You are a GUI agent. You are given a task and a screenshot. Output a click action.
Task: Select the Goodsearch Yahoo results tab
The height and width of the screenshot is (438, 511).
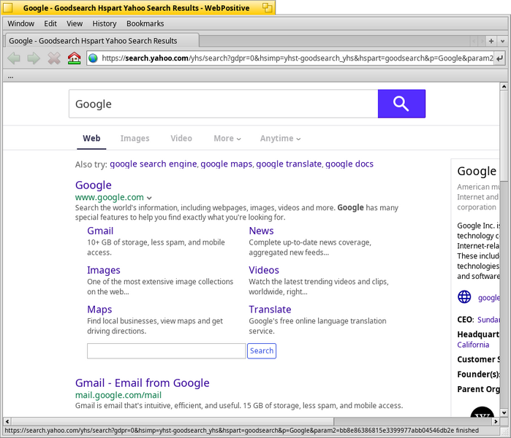(x=102, y=41)
